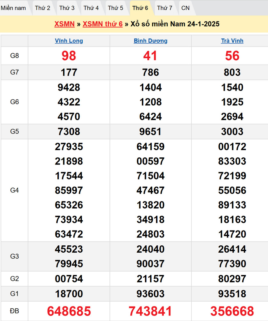Follow the Bình Dương column header link
This screenshot has width=268, height=321.
[x=151, y=41]
